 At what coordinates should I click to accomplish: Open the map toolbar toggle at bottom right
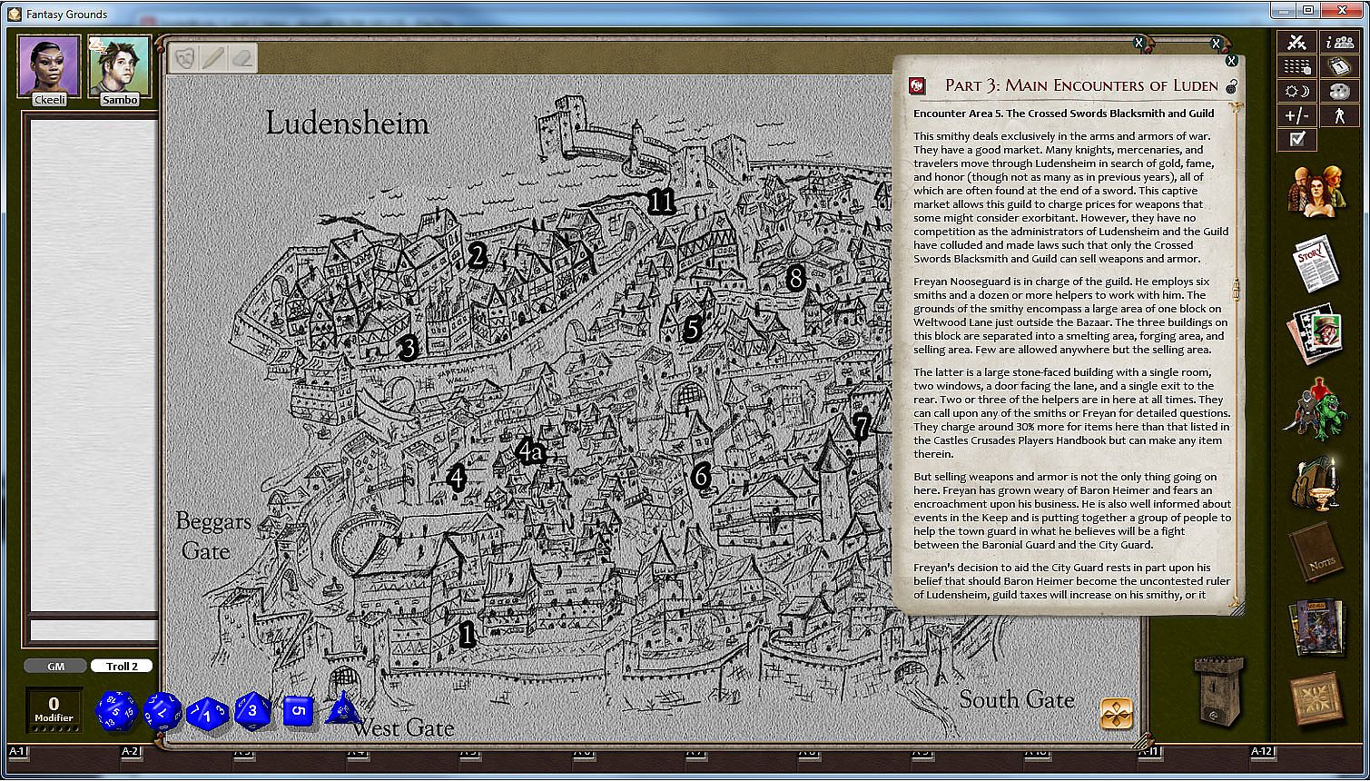pyautogui.click(x=1117, y=714)
